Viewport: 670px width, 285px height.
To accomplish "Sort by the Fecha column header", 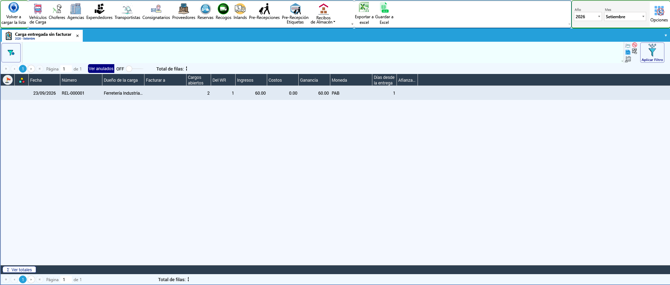I will tap(44, 80).
